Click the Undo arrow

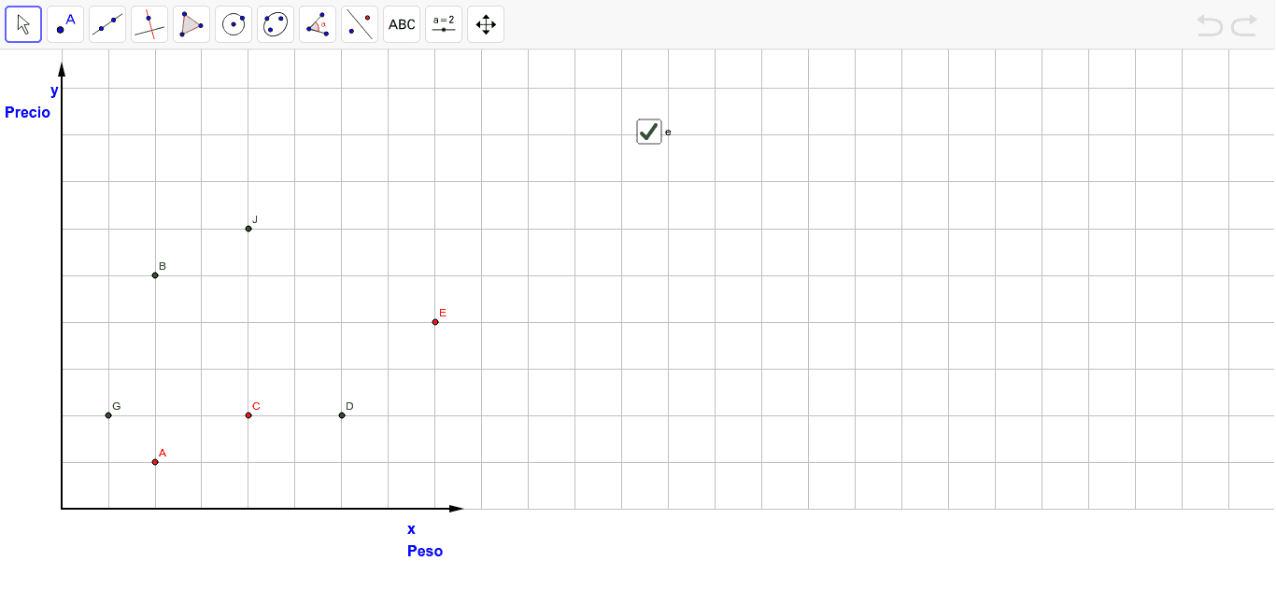1210,25
